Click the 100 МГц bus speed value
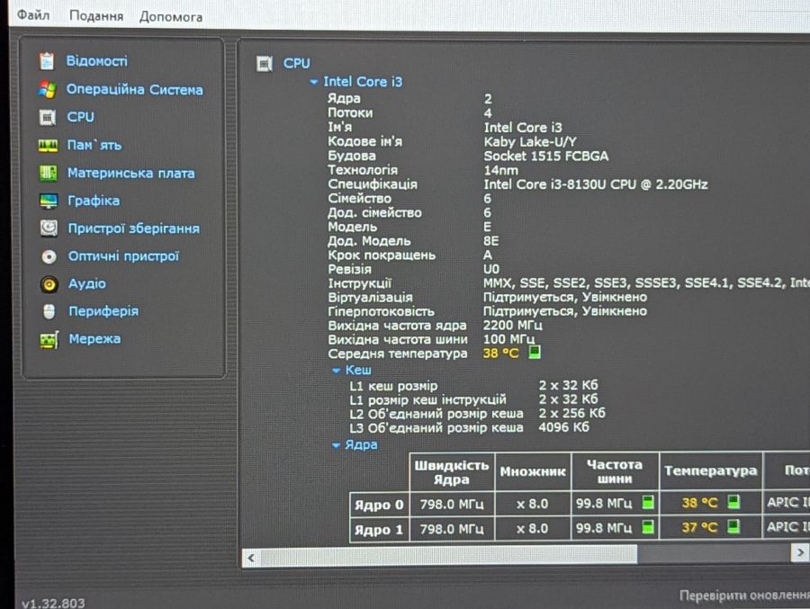Image resolution: width=810 pixels, height=609 pixels. point(508,339)
